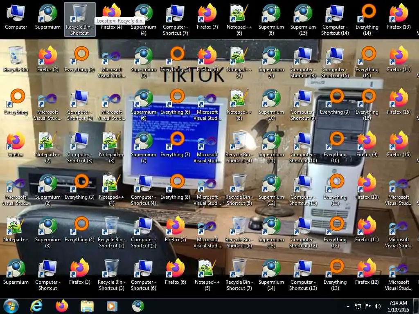Show hidden tray icons arrow
This screenshot has height=314, width=419.
(348, 306)
